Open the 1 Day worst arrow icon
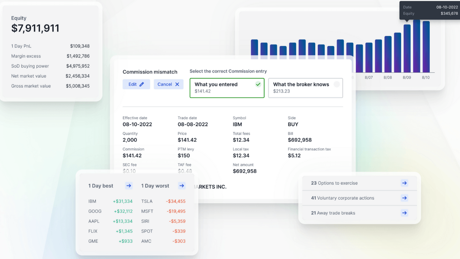 tap(182, 186)
